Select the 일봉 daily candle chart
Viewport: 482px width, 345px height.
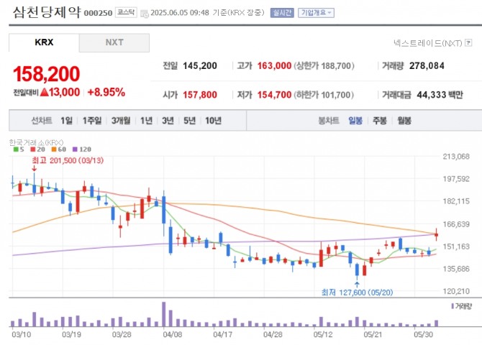coord(355,121)
